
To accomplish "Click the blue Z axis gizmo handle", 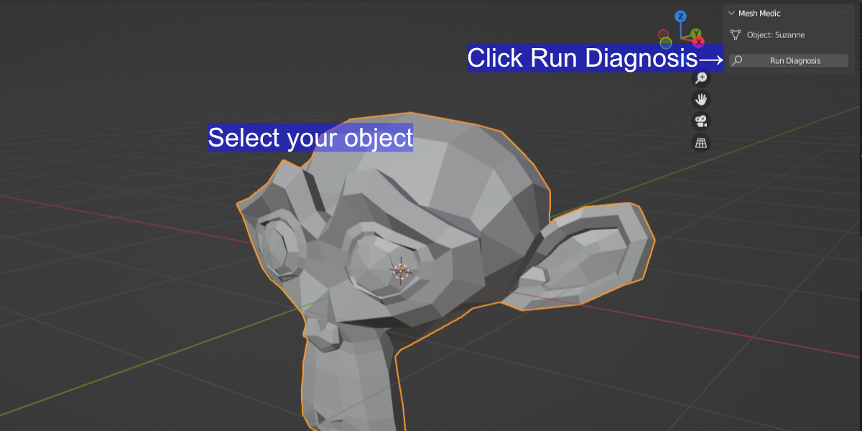I will tap(681, 16).
